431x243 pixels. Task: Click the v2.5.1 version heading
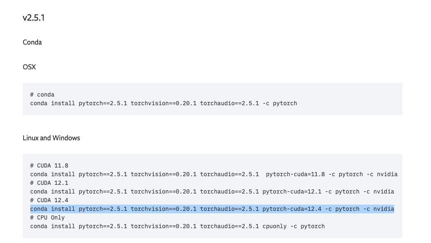tap(33, 18)
